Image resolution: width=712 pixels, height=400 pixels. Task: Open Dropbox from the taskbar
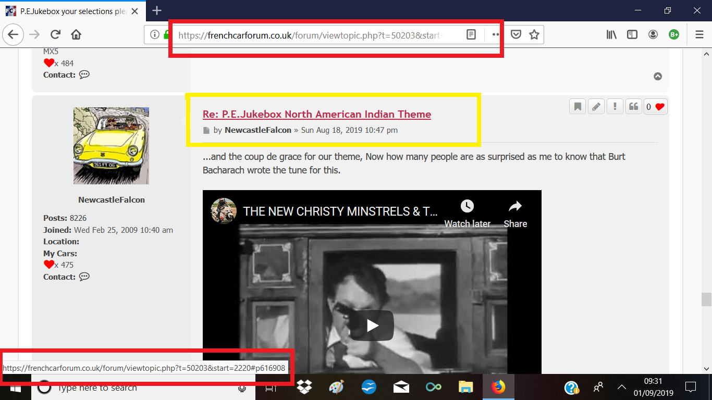coord(304,387)
